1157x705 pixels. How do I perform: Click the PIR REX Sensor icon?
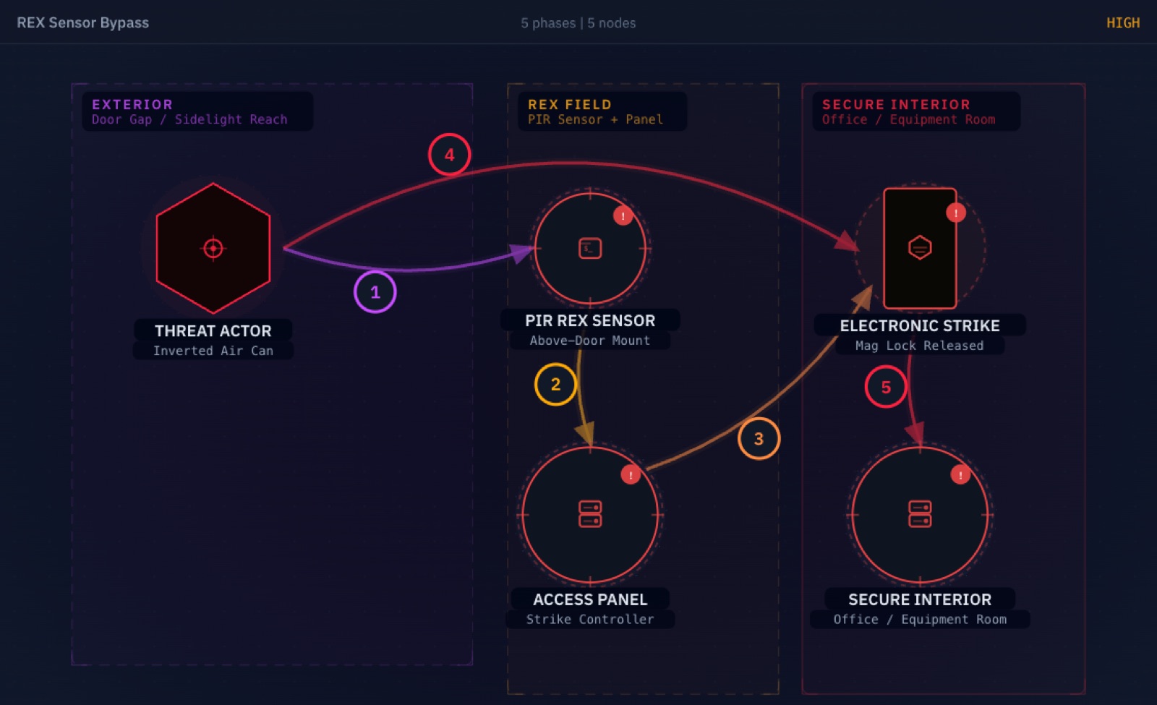coord(589,248)
